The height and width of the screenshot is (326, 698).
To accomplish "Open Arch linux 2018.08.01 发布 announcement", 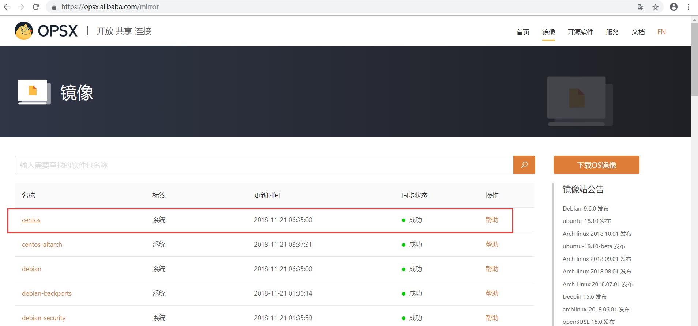I will click(x=597, y=272).
